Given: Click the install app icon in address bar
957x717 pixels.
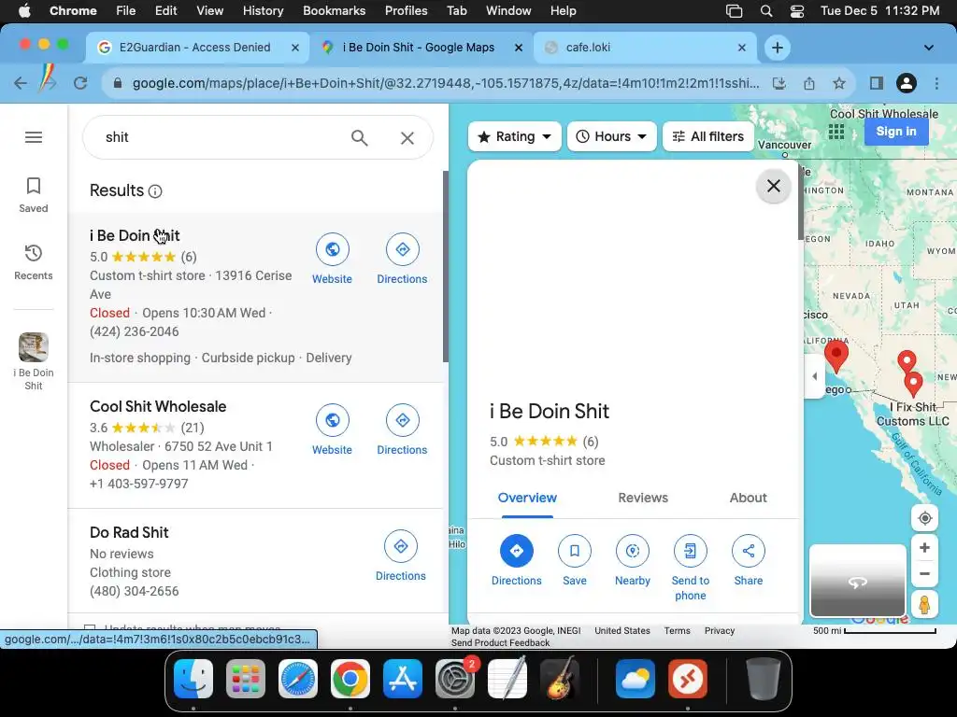Looking at the screenshot, I should click(x=779, y=83).
